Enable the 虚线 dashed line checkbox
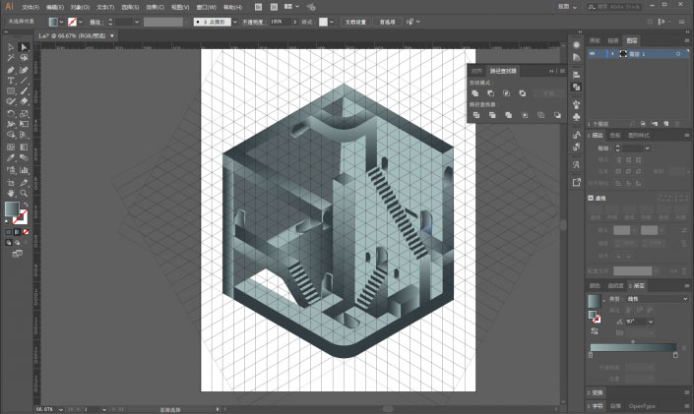This screenshot has width=694, height=414. click(x=591, y=198)
